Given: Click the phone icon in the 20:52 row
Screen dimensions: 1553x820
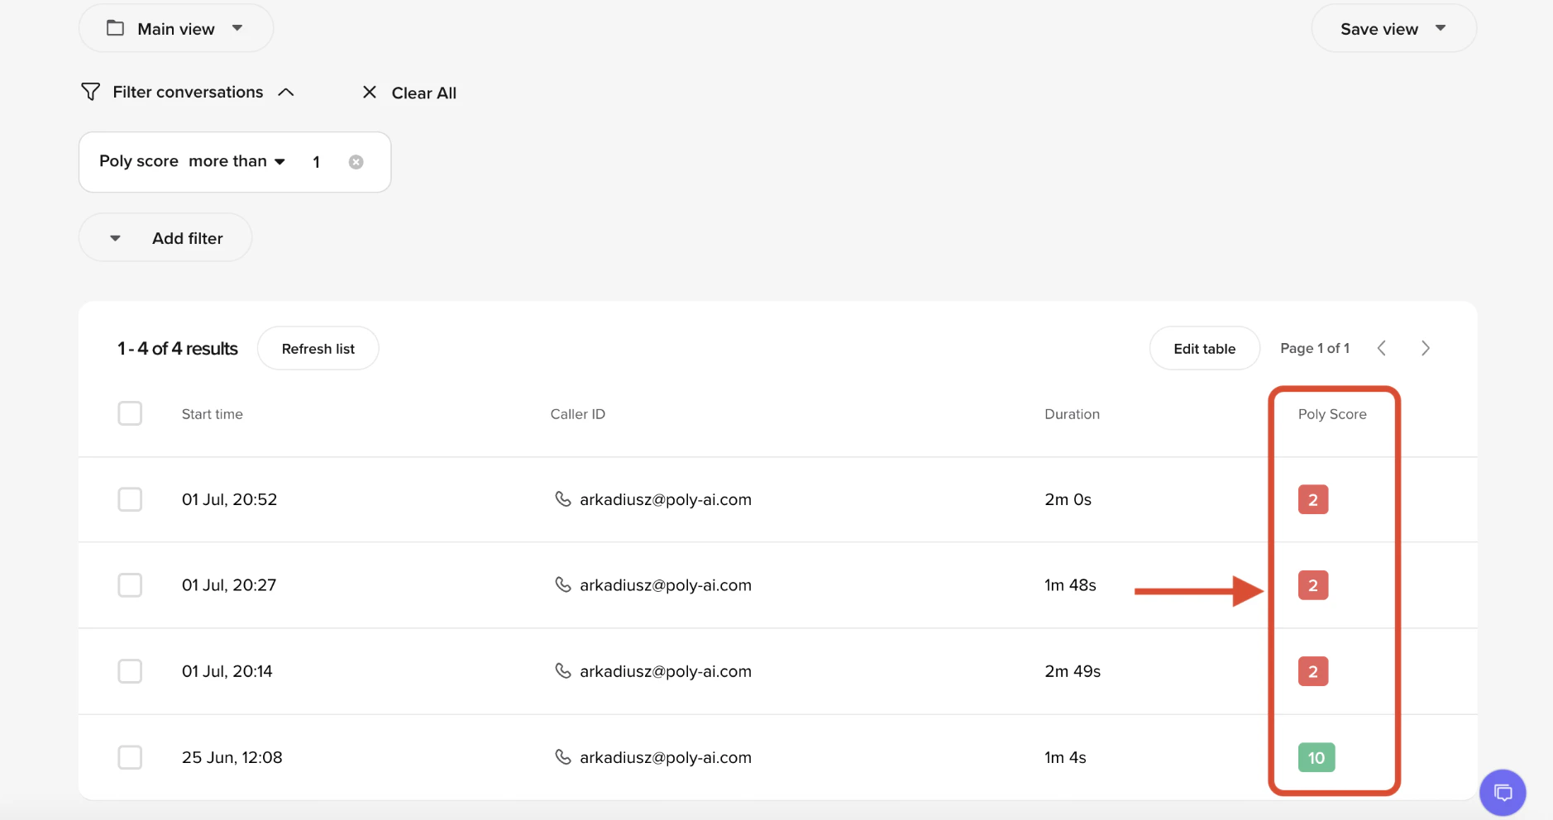Looking at the screenshot, I should [x=563, y=499].
